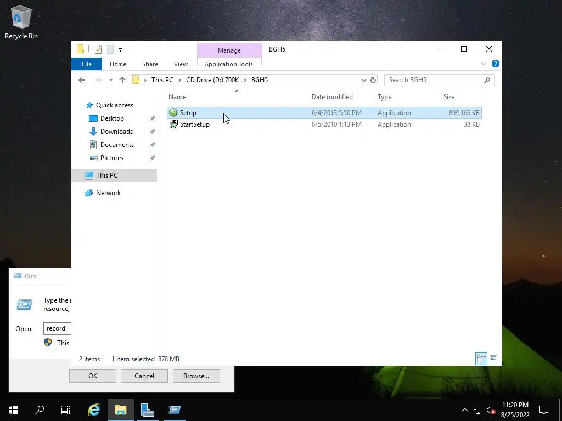Click the BGH5 breadcrumb in the address bar
The width and height of the screenshot is (562, 421).
point(260,80)
